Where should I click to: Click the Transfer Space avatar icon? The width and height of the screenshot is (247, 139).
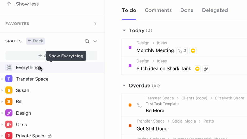(x=9, y=79)
